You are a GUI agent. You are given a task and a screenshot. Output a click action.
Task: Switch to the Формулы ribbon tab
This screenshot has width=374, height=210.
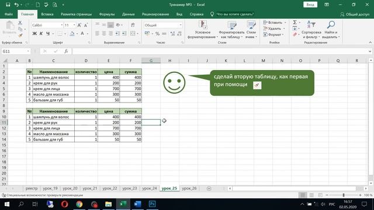click(107, 14)
